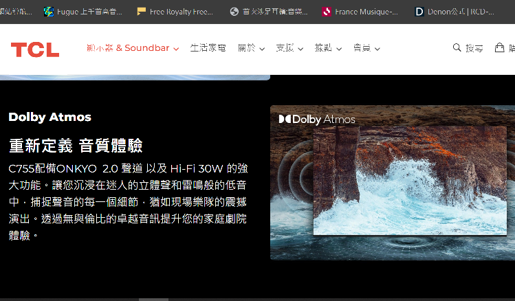Click the magnifier search icon
This screenshot has height=301, width=515.
[457, 47]
